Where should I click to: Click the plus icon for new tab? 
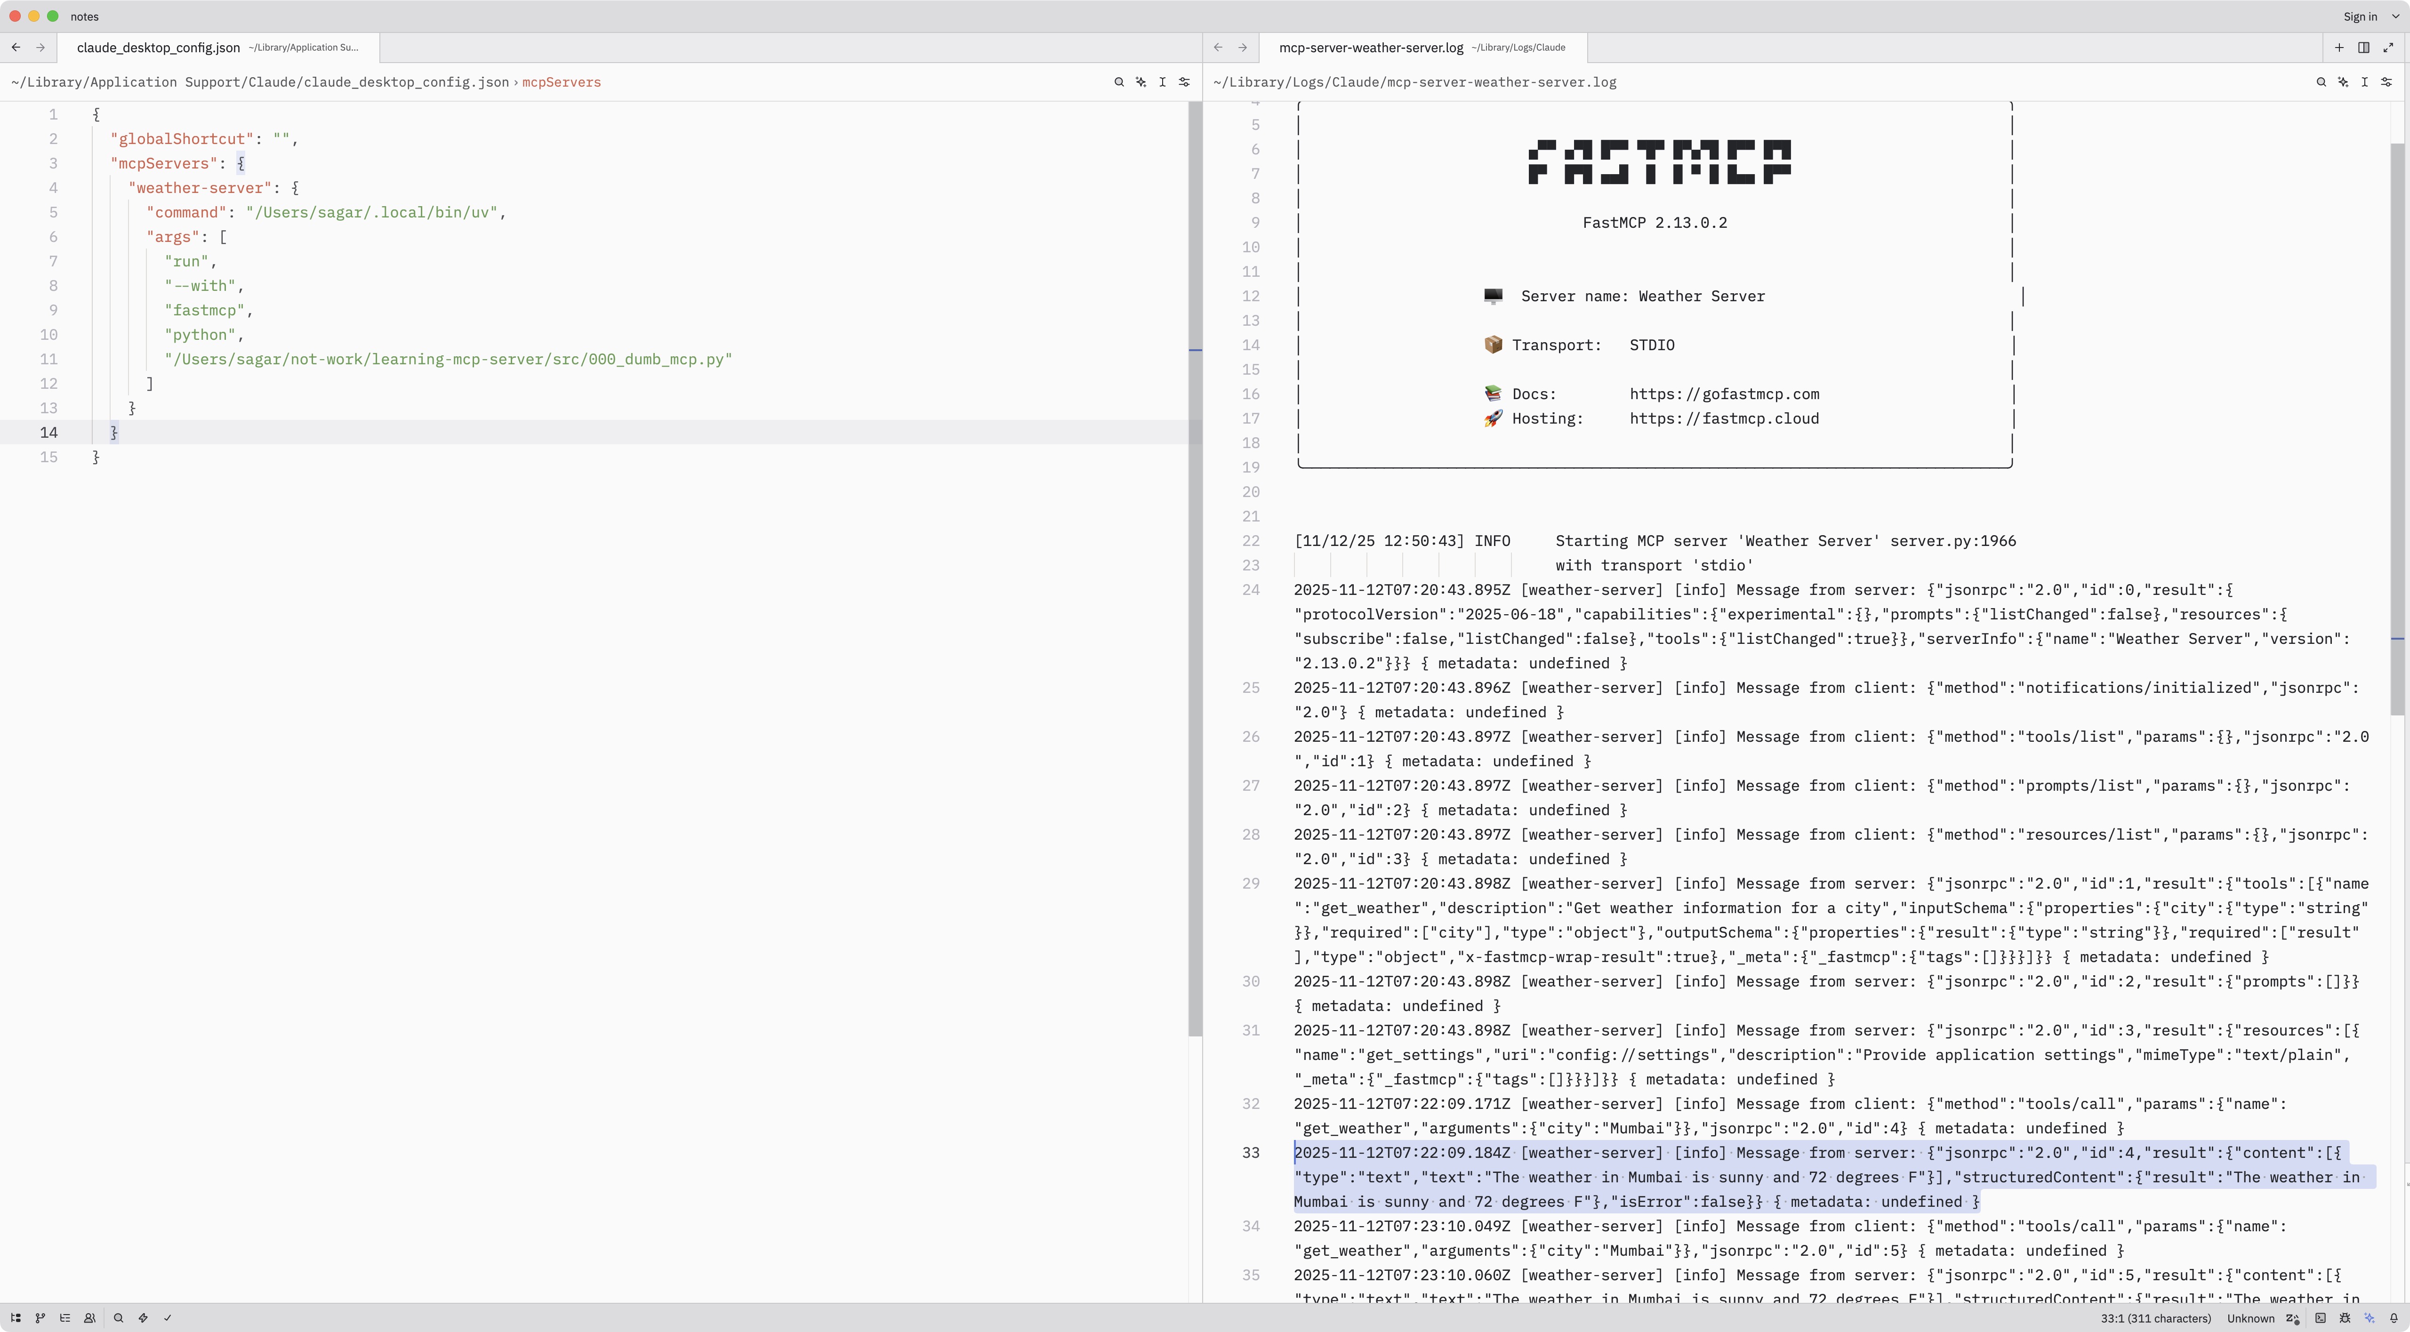(2339, 48)
